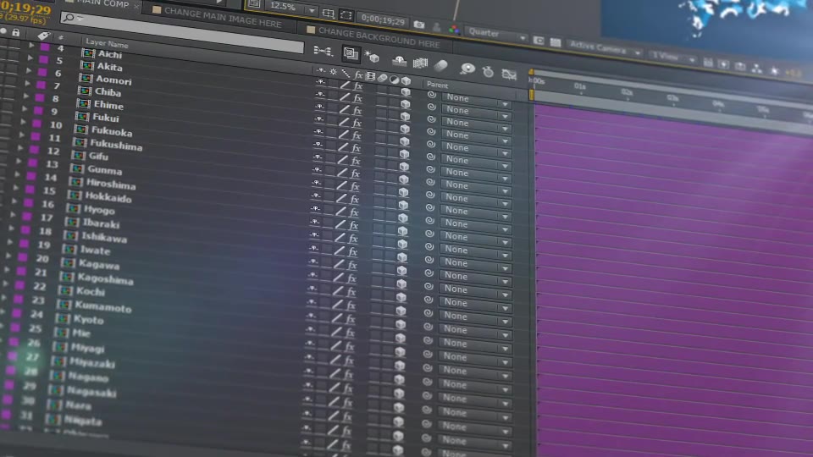Viewport: 813px width, 457px height.
Task: Toggle mask and shape path visibility
Action: point(346,15)
